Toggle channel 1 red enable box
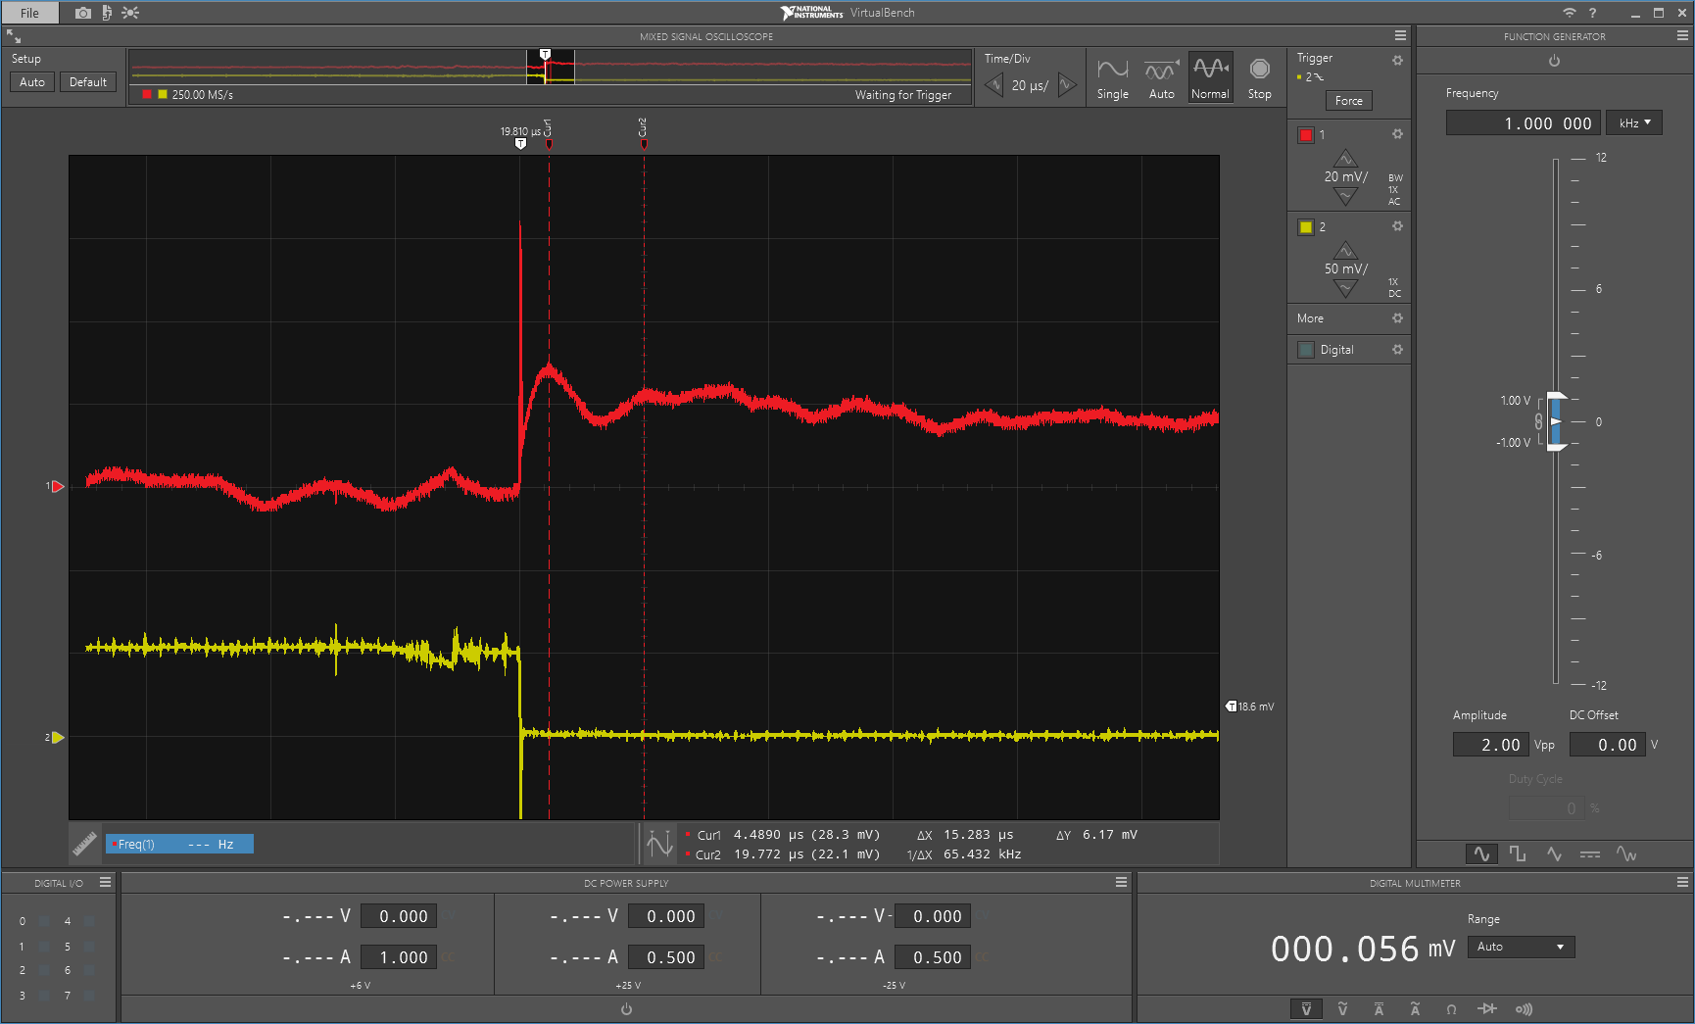This screenshot has width=1695, height=1024. pyautogui.click(x=1306, y=135)
